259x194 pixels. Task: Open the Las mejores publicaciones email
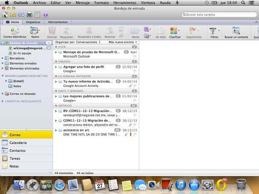[x=96, y=98]
